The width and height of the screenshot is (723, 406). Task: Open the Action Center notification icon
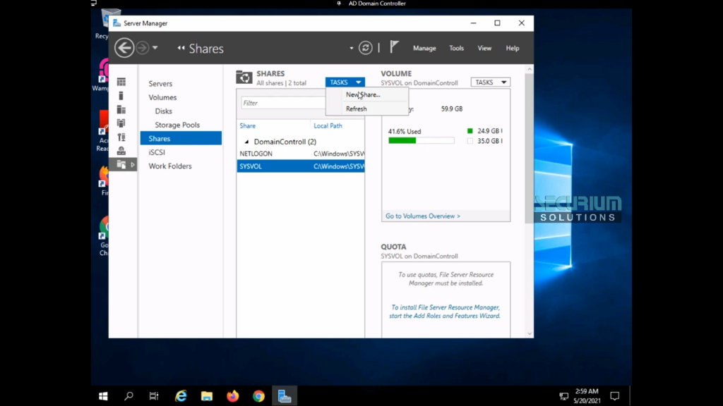[x=615, y=396]
